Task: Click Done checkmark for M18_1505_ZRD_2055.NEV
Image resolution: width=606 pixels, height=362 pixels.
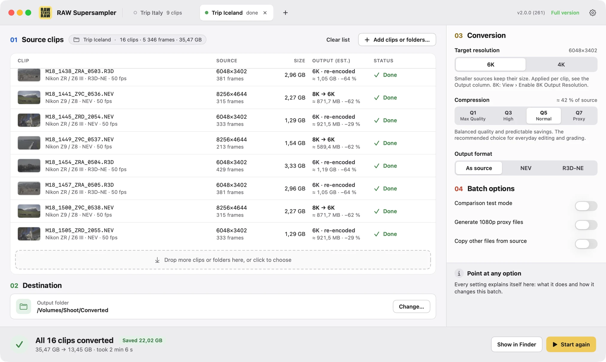Action: (377, 234)
